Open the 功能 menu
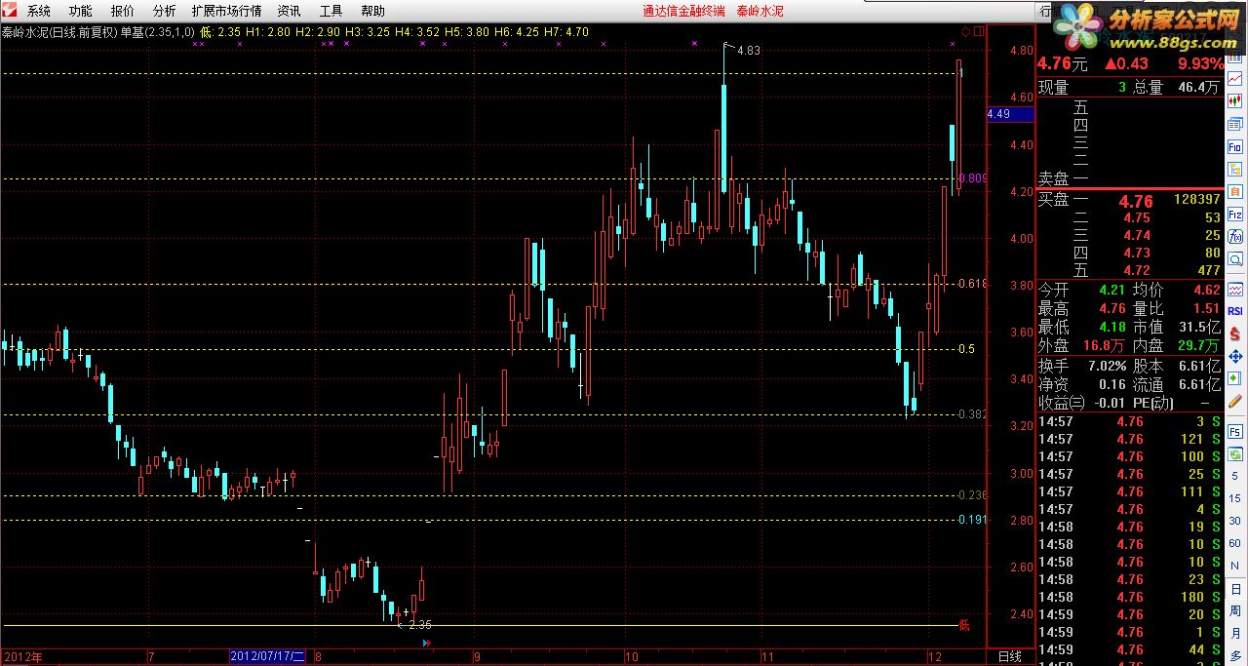The width and height of the screenshot is (1248, 666). coord(81,12)
